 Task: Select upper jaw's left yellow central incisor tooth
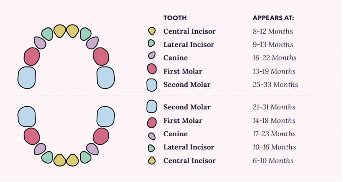(x=59, y=31)
